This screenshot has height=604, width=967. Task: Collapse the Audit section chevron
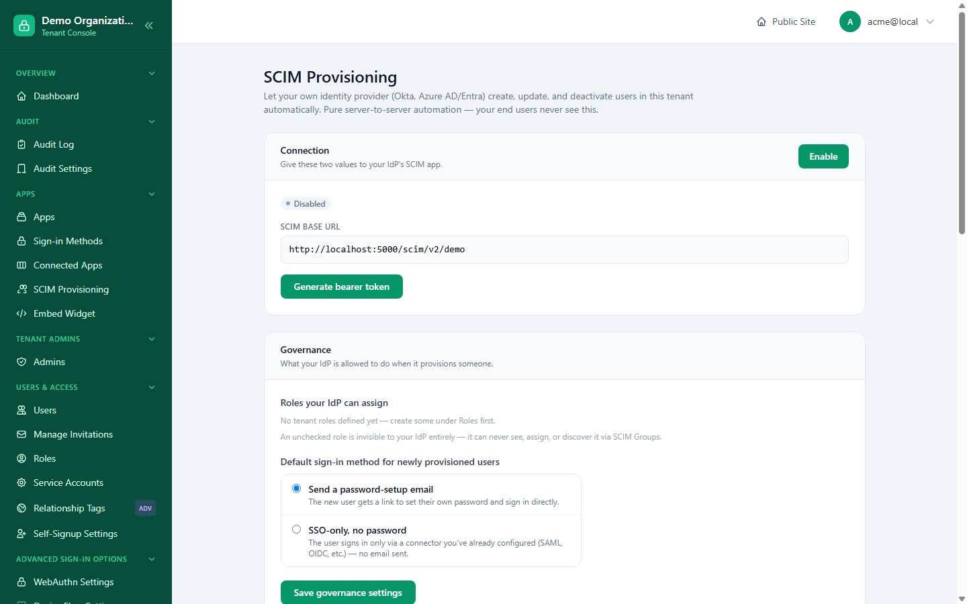(152, 121)
